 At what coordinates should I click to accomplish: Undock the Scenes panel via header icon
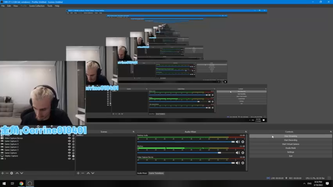134,132
